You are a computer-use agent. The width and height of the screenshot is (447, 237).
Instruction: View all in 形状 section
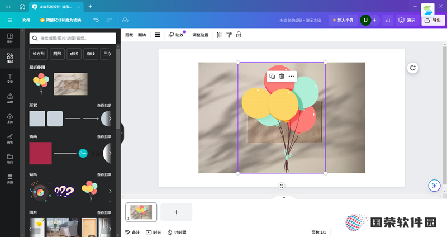104,105
